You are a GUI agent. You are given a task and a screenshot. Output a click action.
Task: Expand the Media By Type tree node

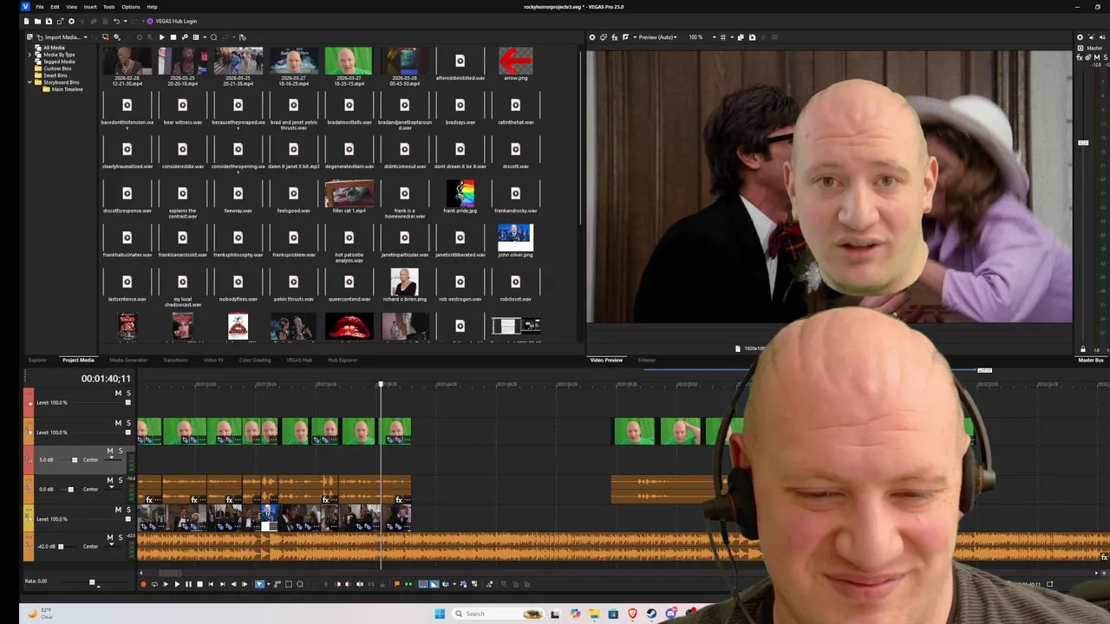(30, 55)
